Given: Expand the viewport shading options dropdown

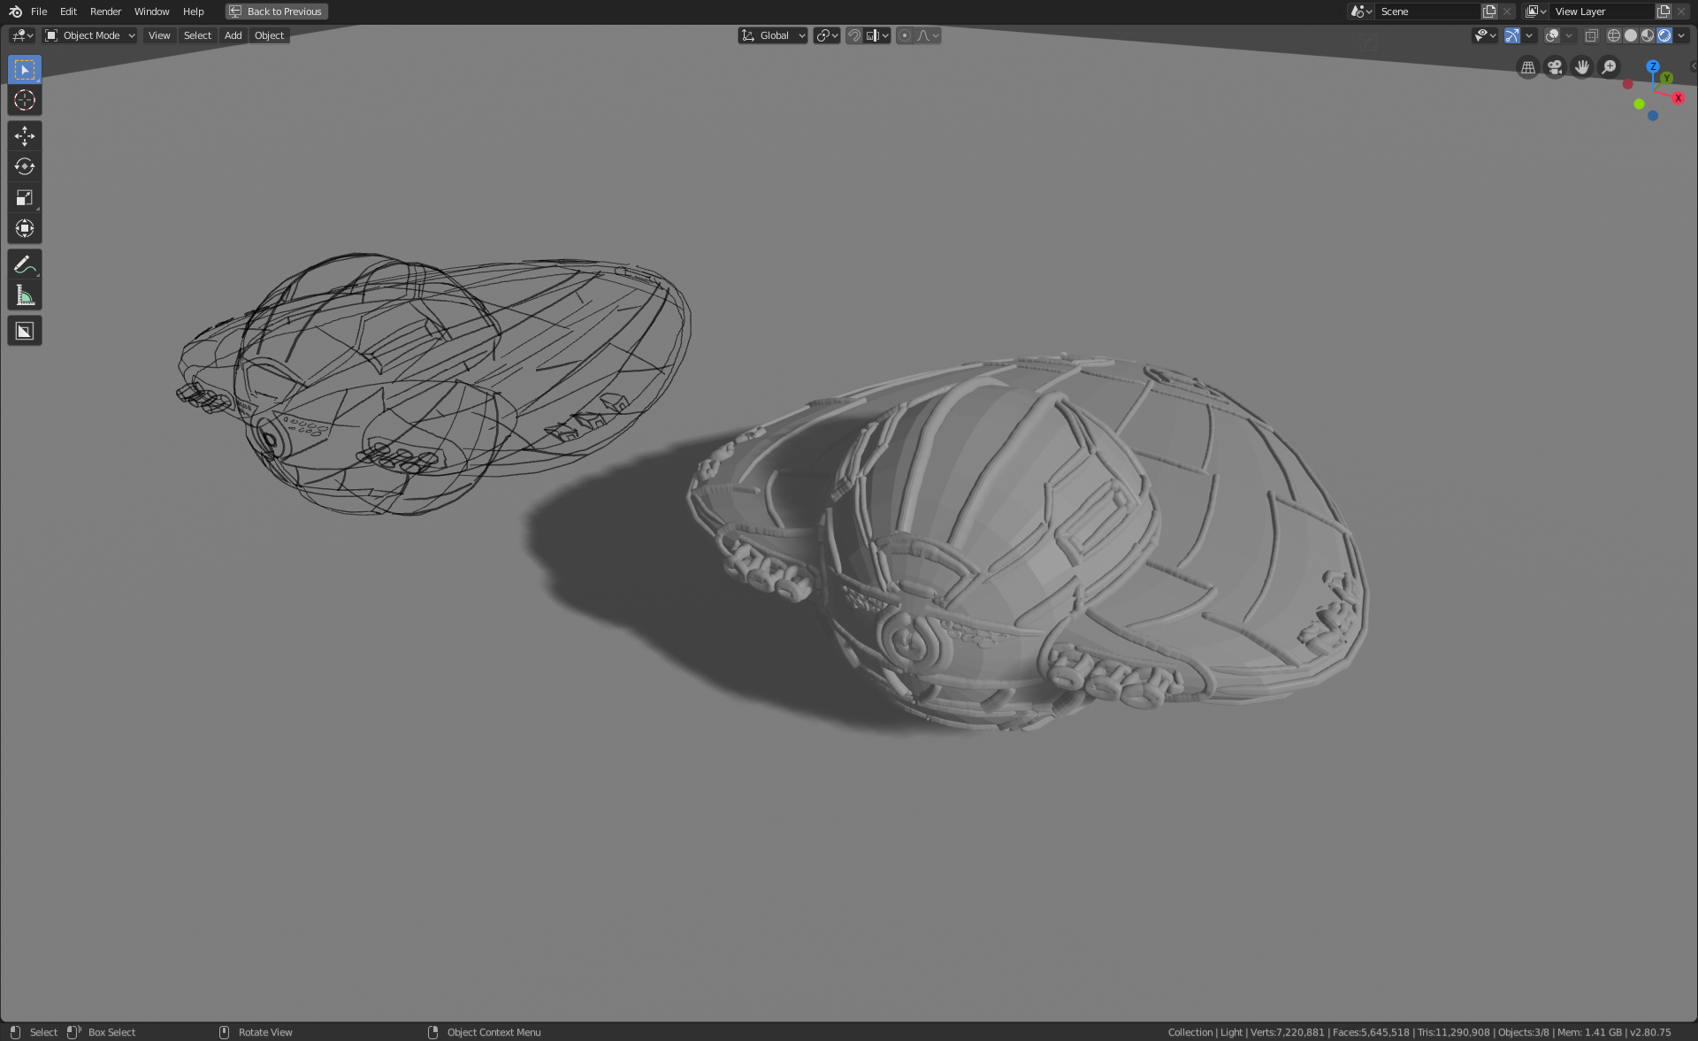Looking at the screenshot, I should pyautogui.click(x=1681, y=35).
